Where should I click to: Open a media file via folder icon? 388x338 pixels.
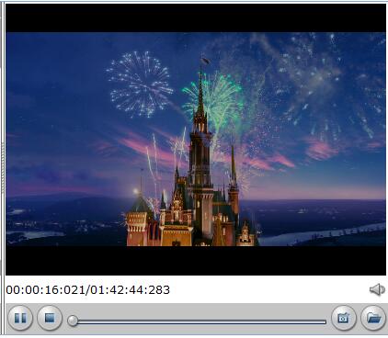click(x=373, y=318)
